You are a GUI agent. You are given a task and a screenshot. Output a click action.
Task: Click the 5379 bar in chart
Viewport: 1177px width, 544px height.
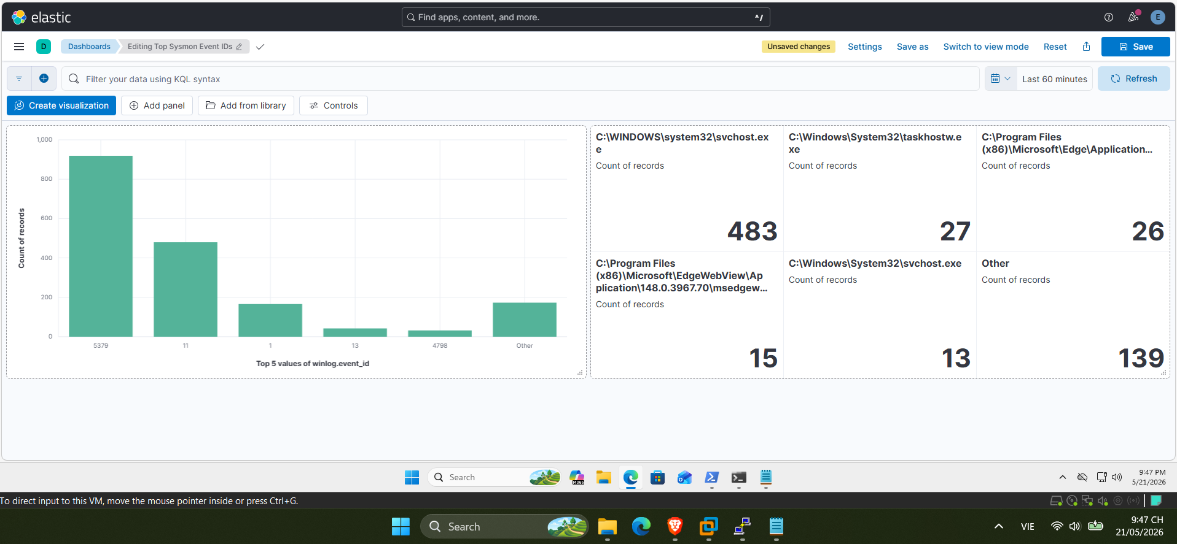(101, 246)
